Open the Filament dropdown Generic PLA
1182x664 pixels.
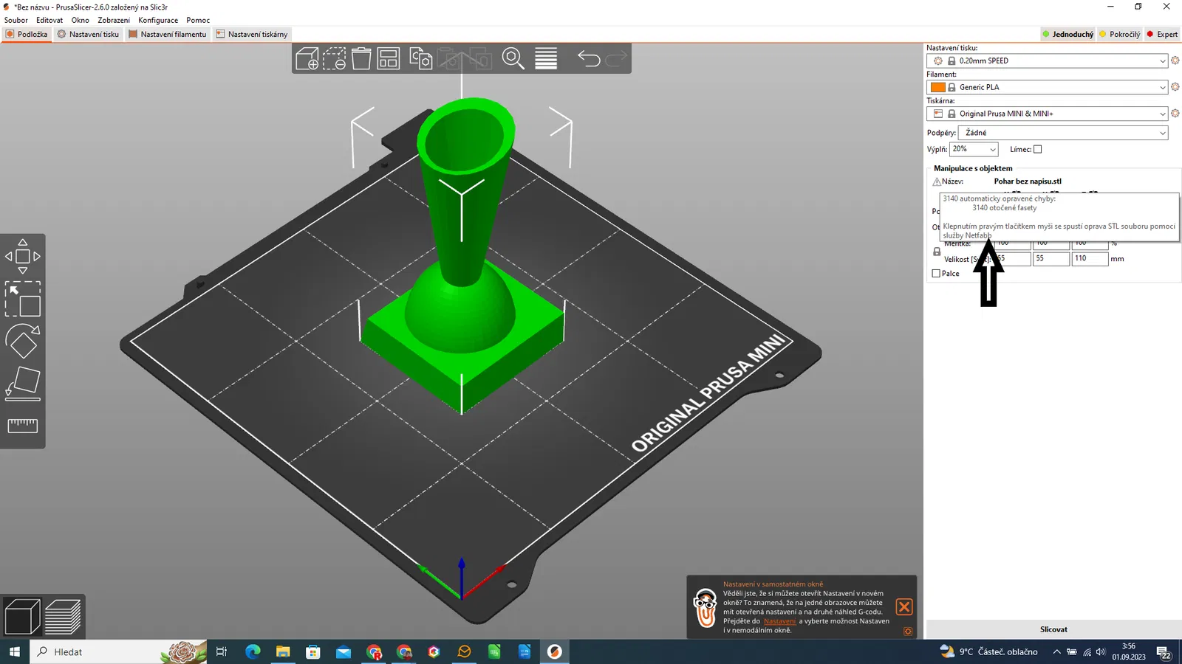pos(1047,87)
